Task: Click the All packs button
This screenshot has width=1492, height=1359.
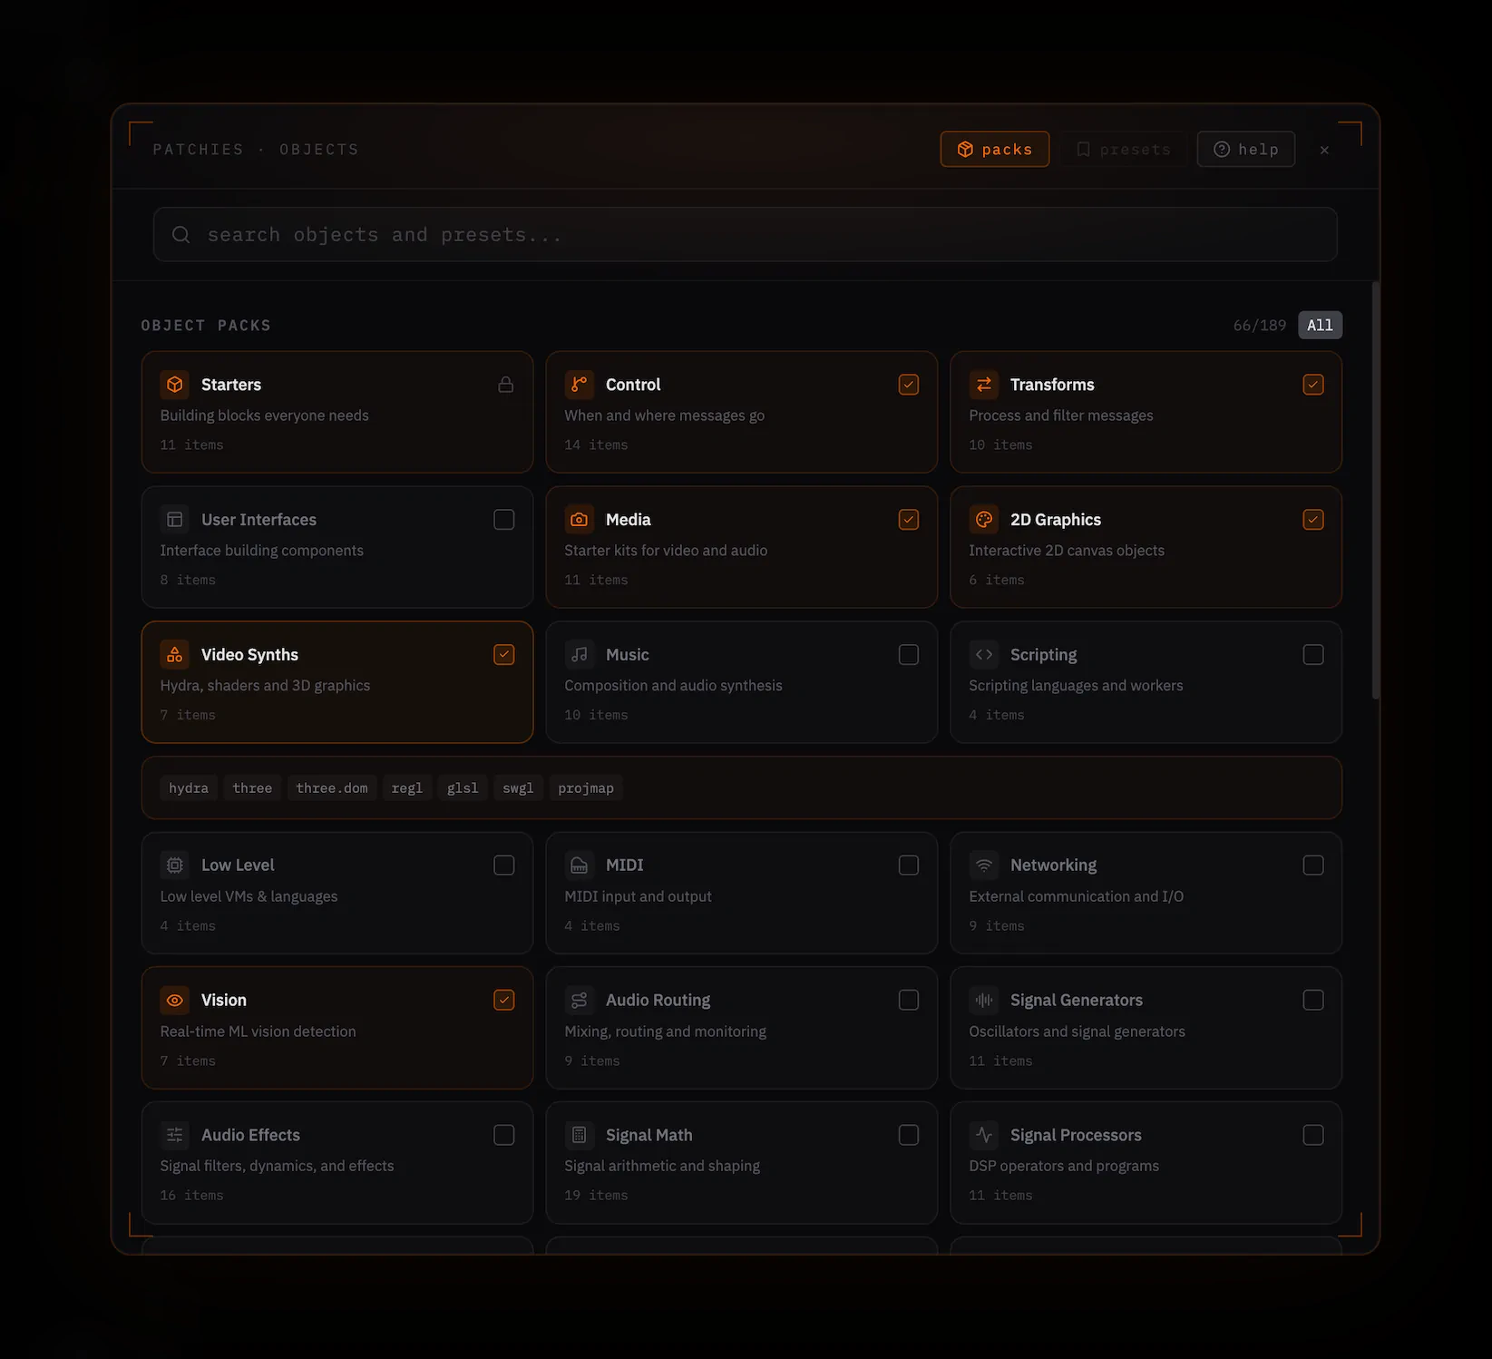Action: (1320, 325)
